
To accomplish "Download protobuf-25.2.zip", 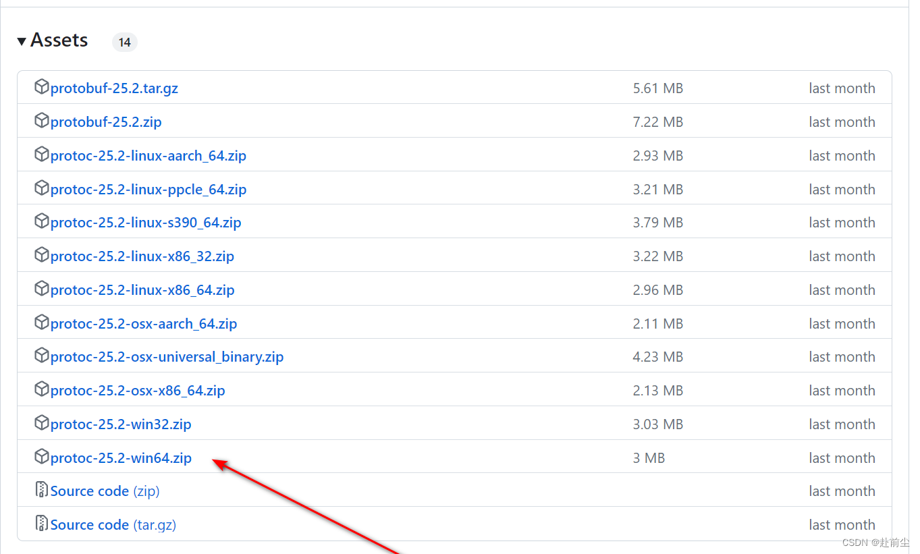I will point(106,122).
